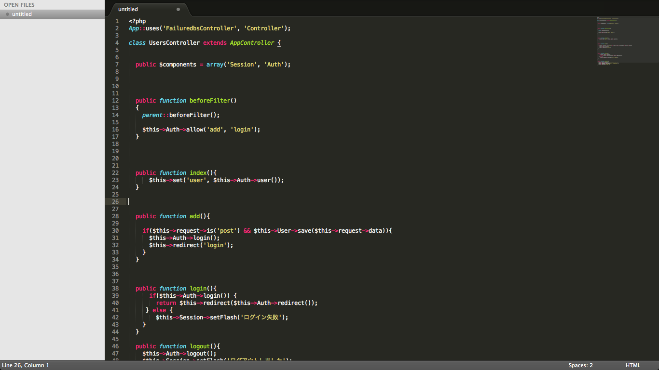
Task: Click the set method on line 23
Action: coord(178,180)
